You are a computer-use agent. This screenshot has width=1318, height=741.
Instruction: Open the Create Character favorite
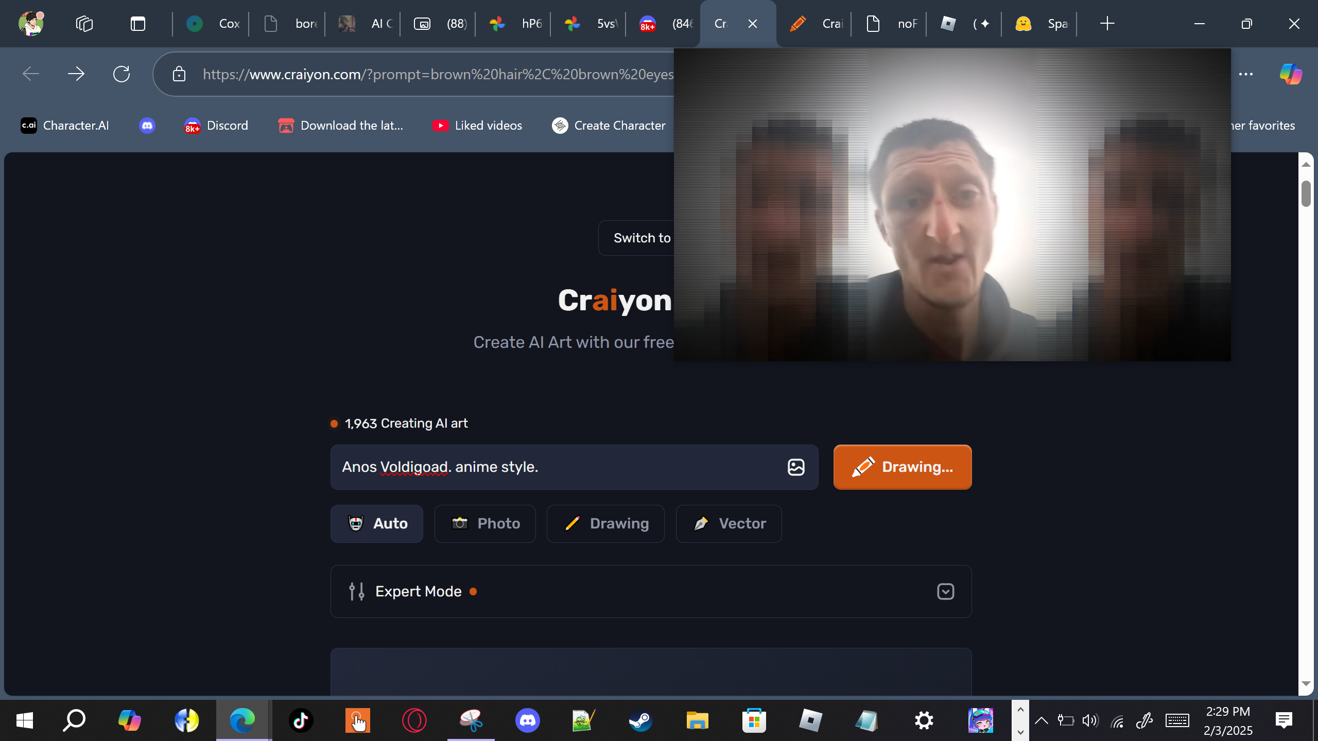pos(609,126)
